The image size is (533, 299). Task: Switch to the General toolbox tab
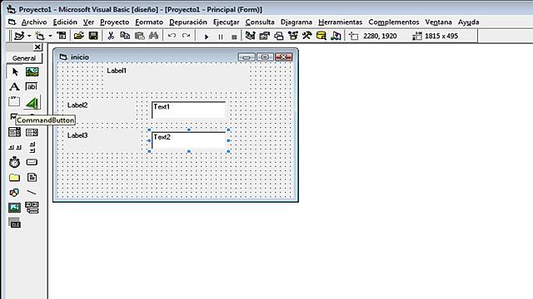tap(24, 58)
